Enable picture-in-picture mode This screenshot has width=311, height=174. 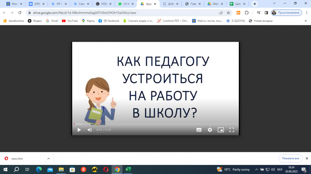click(221, 130)
